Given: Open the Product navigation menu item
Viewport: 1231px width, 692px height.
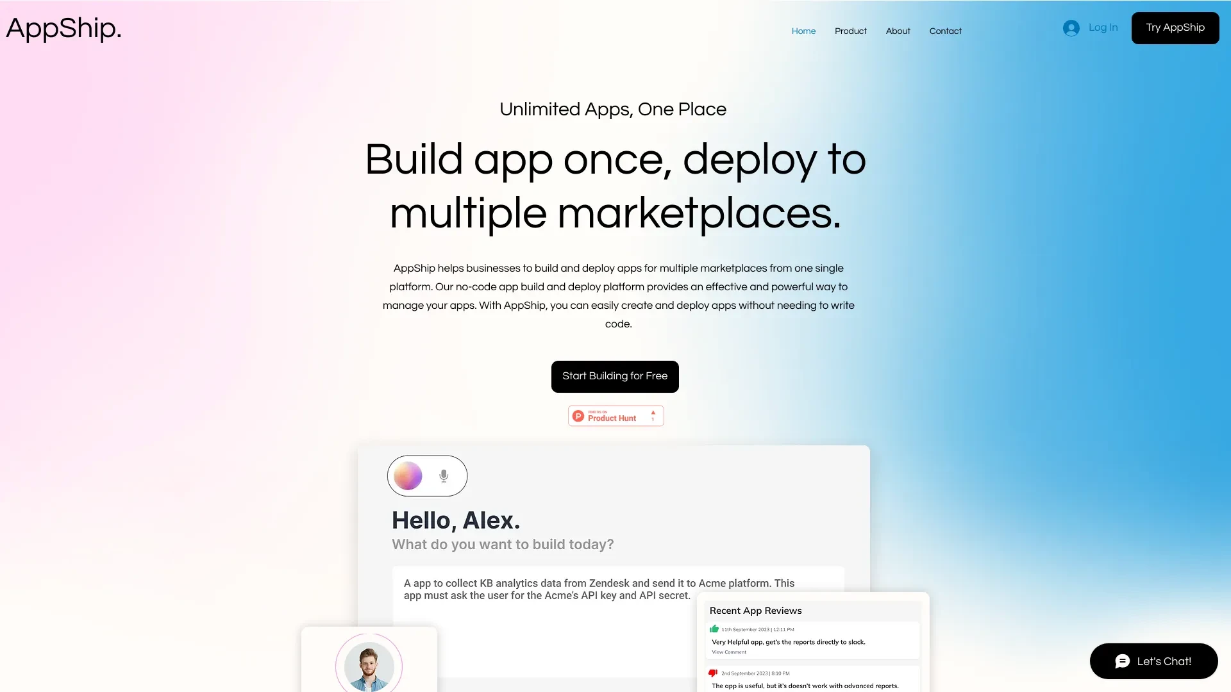Looking at the screenshot, I should [x=850, y=31].
